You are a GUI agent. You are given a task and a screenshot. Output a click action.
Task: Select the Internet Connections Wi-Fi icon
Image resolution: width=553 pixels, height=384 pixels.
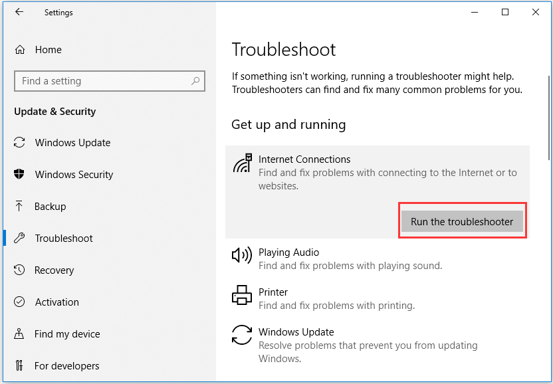point(242,164)
